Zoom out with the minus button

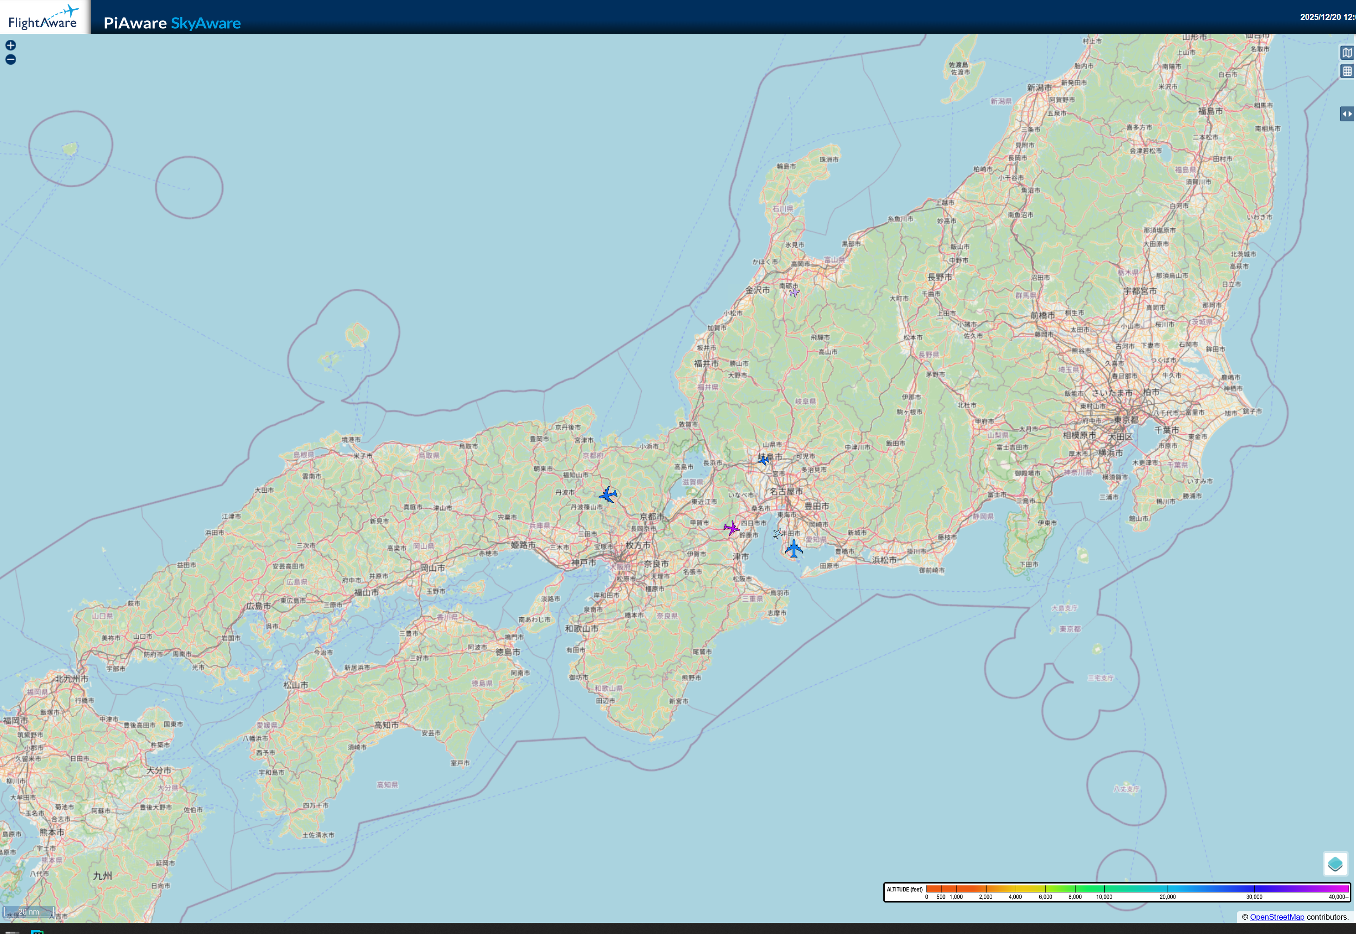point(11,60)
